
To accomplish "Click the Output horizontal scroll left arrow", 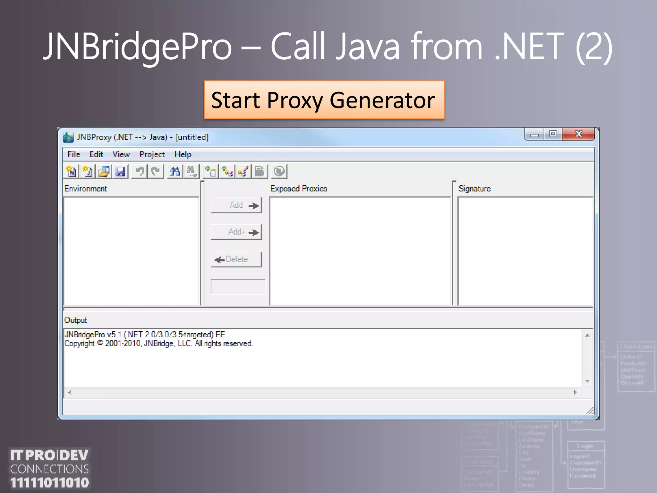I will pos(70,392).
